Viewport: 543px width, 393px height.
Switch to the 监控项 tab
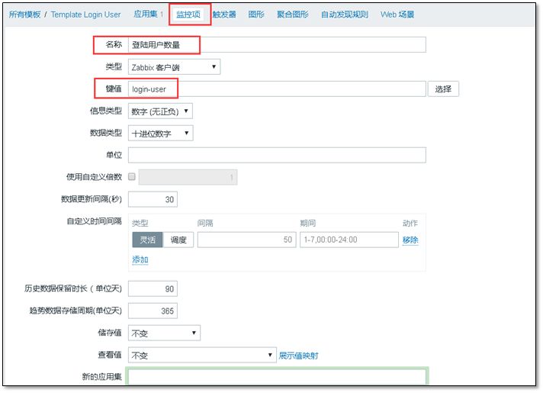[188, 14]
